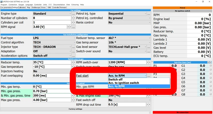Open the Documentation menu
Viewport: 213px width, 114px height.
click(x=59, y=5)
